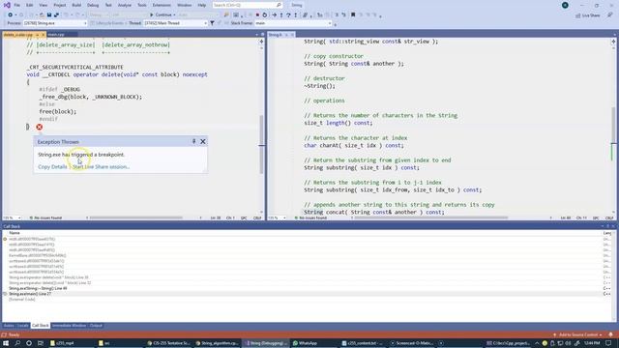The image size is (619, 348).
Task: Click the Save icon in toolbar
Action: (49, 15)
